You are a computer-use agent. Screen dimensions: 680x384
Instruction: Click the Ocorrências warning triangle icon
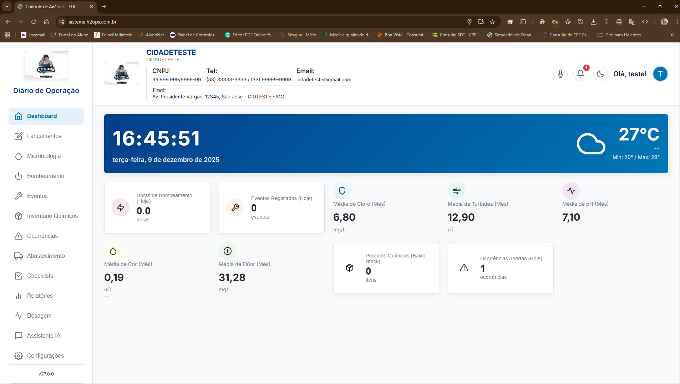coord(18,236)
